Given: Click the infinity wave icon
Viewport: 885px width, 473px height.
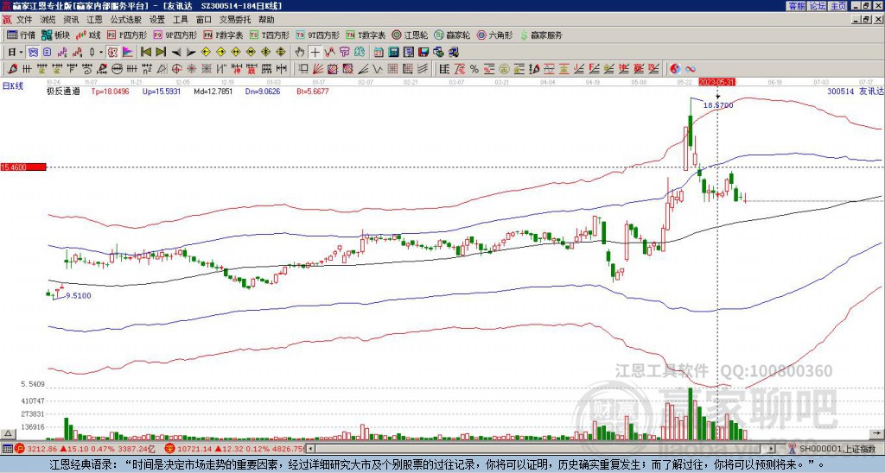Looking at the screenshot, I should tap(691, 69).
